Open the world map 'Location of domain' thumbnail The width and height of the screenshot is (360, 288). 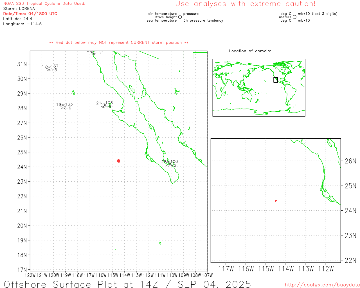coord(259,88)
